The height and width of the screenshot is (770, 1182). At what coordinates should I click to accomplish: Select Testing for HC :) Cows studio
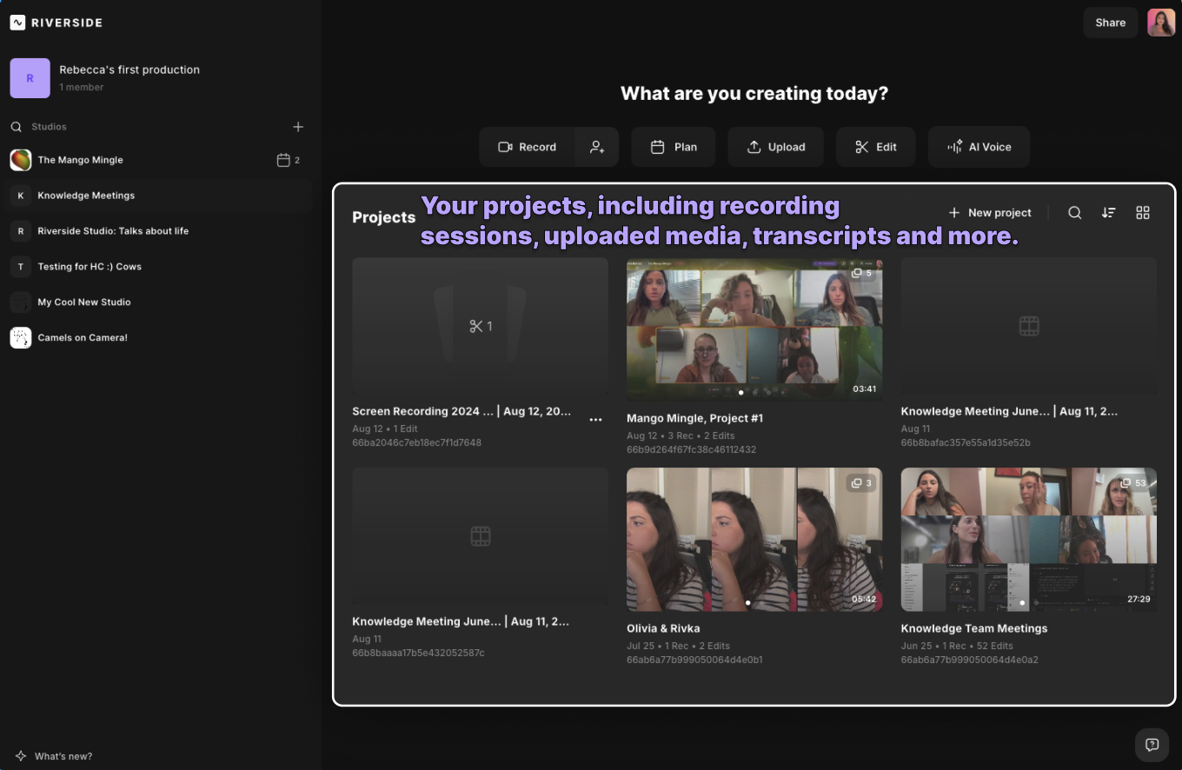point(156,267)
